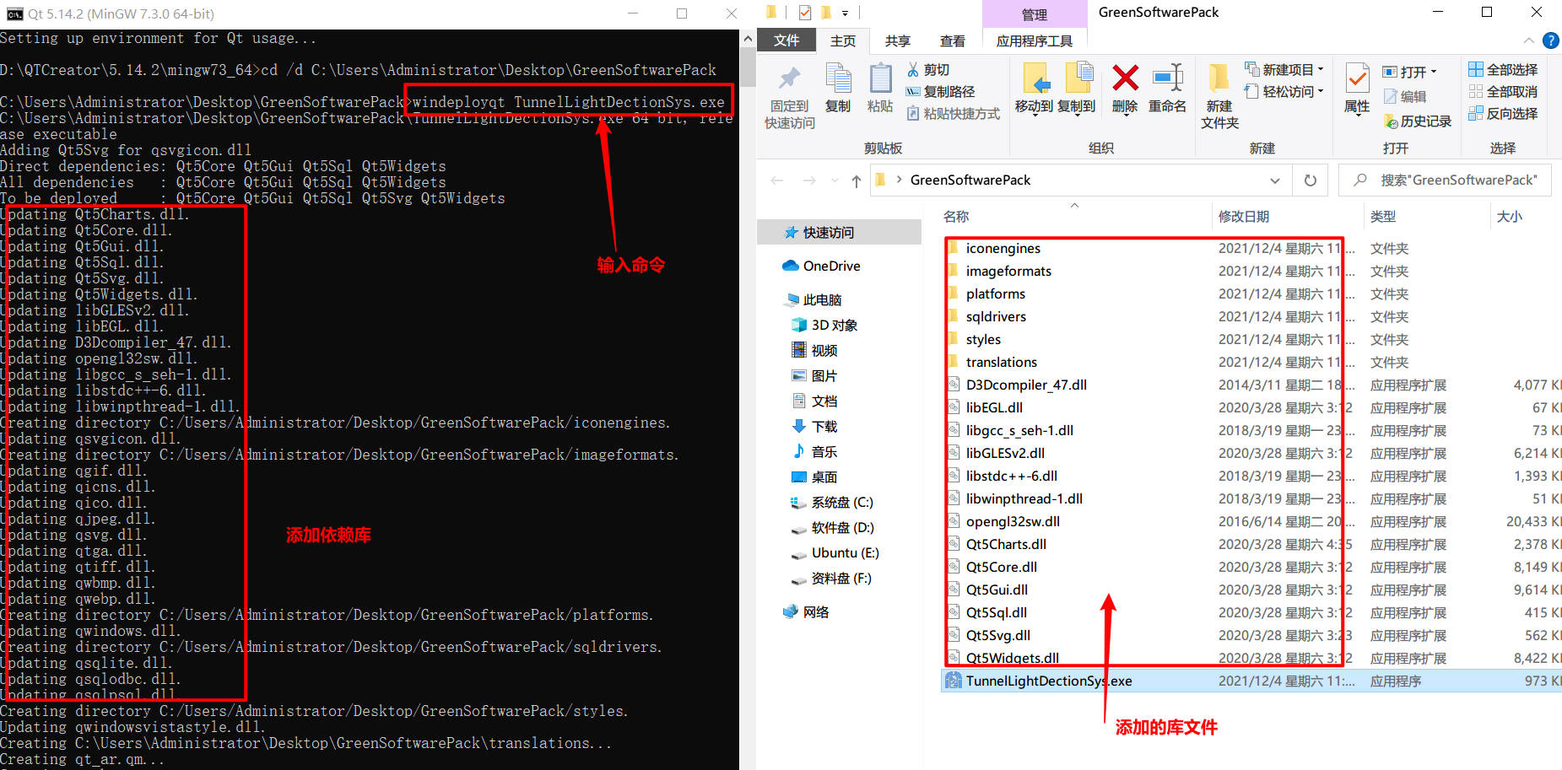This screenshot has height=770, width=1562.
Task: Open Network (网络) in navigation pane
Action: click(x=806, y=612)
